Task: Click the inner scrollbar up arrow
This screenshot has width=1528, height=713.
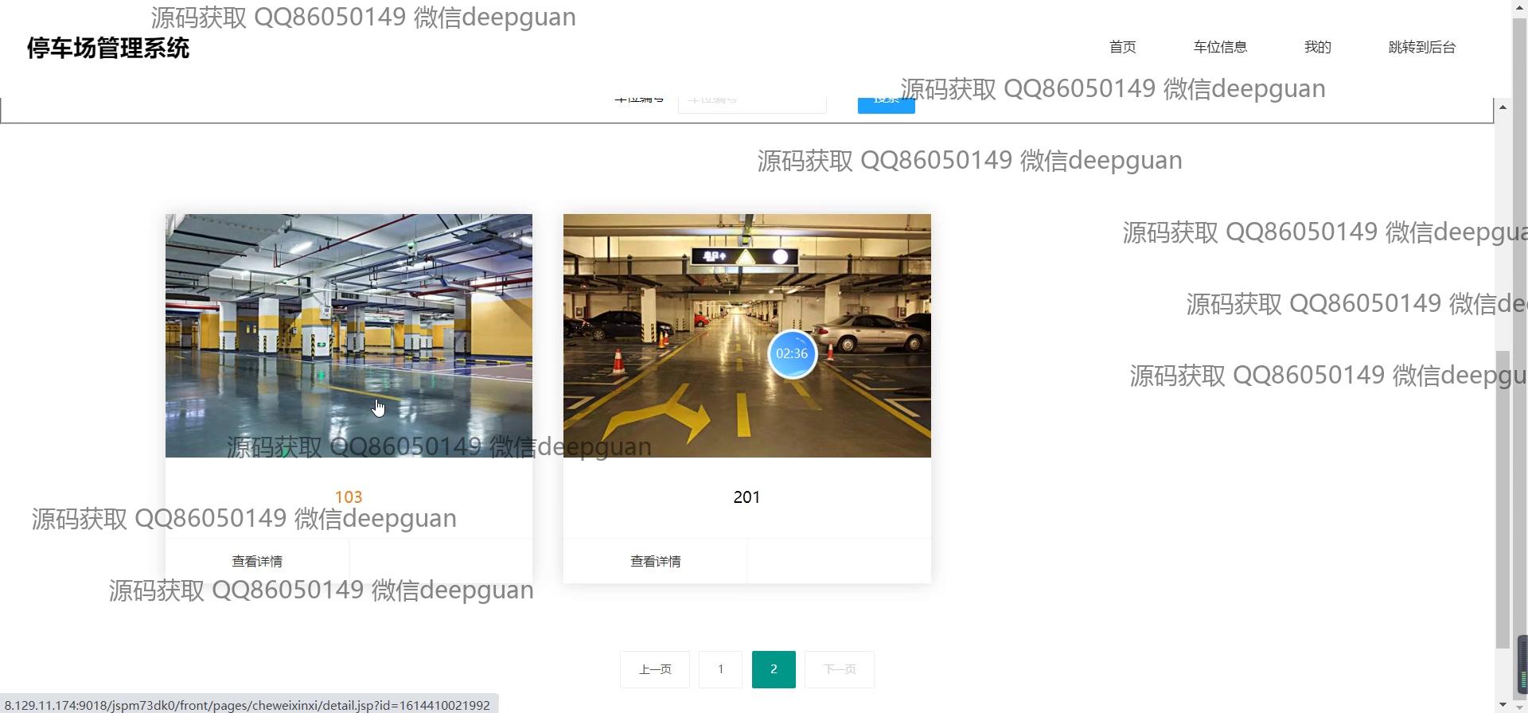Action: tap(1502, 107)
